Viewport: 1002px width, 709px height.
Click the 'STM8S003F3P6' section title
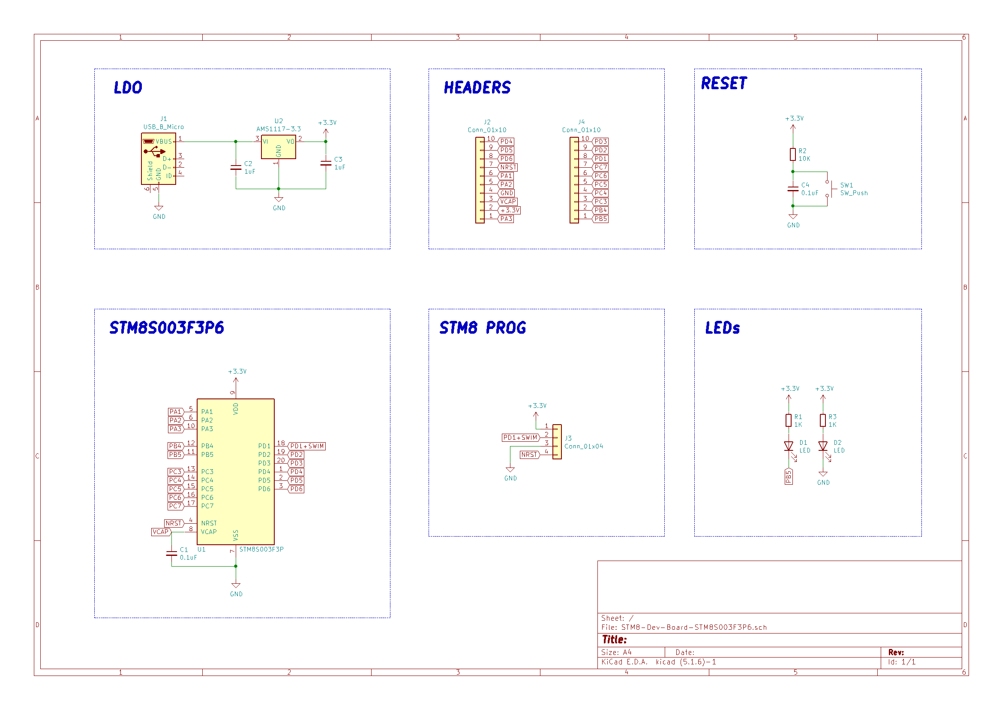(x=166, y=328)
